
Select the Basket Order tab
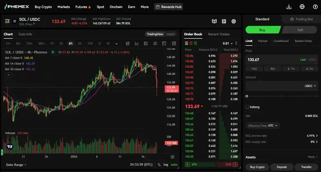point(303,41)
